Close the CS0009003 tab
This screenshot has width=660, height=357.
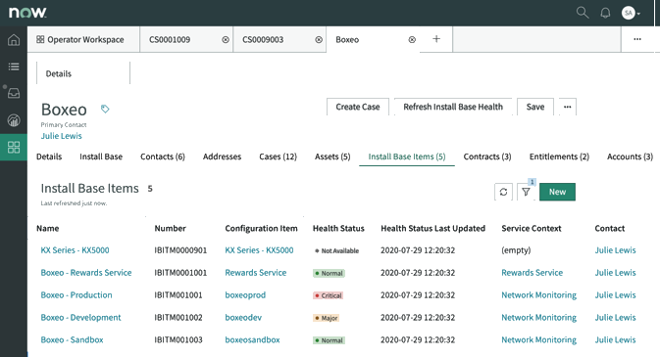(x=319, y=39)
